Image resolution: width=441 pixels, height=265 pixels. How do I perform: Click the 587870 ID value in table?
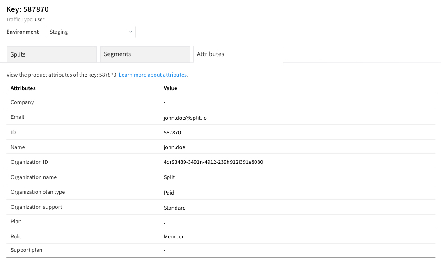click(x=172, y=133)
